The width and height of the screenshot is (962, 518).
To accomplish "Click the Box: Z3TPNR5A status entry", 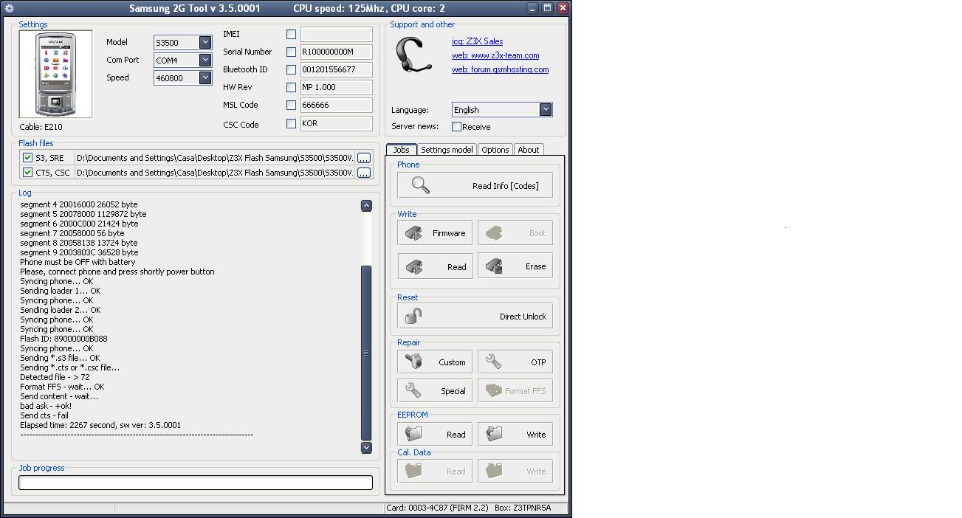I will coord(523,508).
